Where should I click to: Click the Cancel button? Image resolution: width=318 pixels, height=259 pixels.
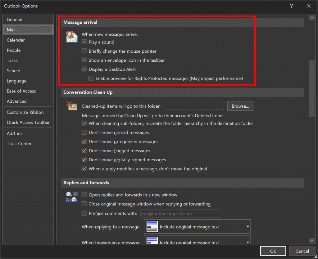tap(302, 251)
